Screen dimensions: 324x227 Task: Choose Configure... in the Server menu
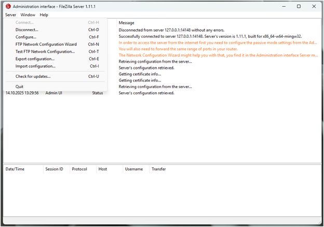coord(26,37)
